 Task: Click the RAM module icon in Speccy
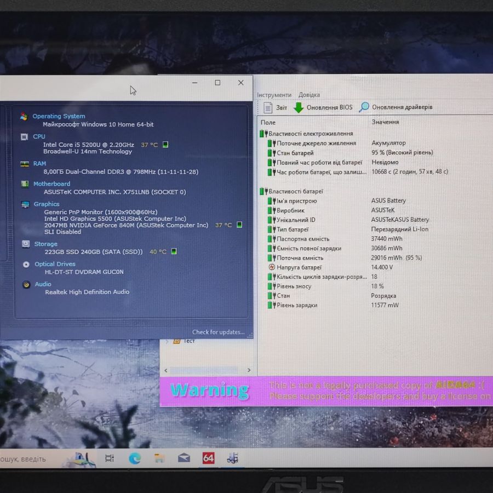(25, 164)
